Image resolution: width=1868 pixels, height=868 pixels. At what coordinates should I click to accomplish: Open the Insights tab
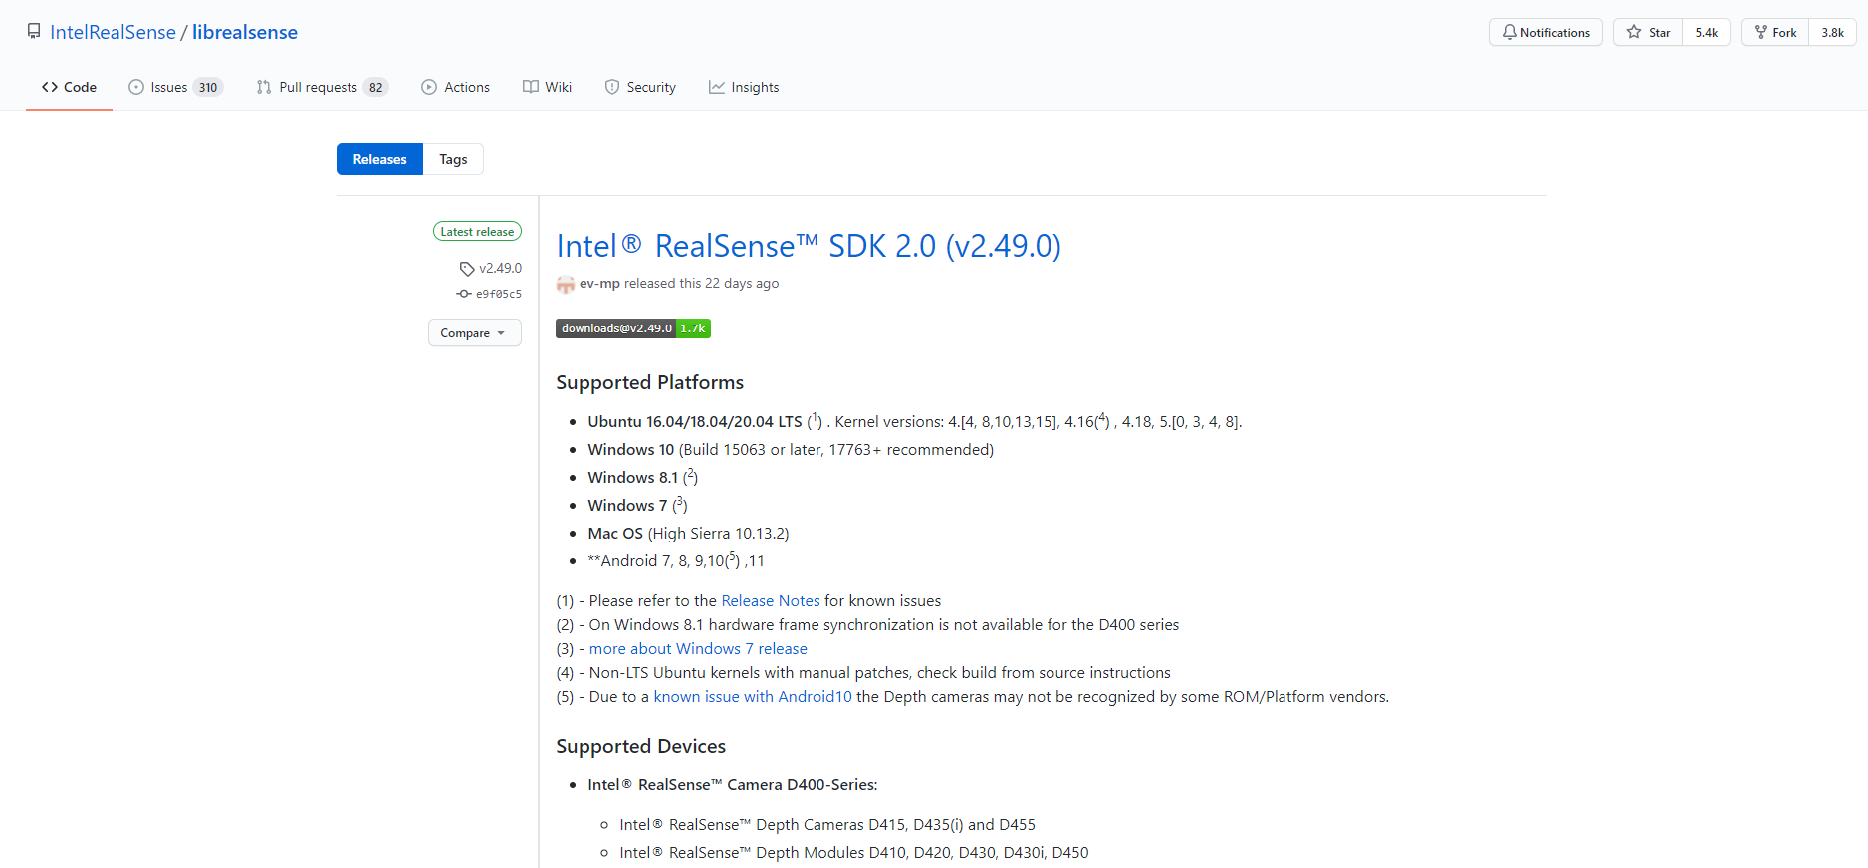(744, 87)
